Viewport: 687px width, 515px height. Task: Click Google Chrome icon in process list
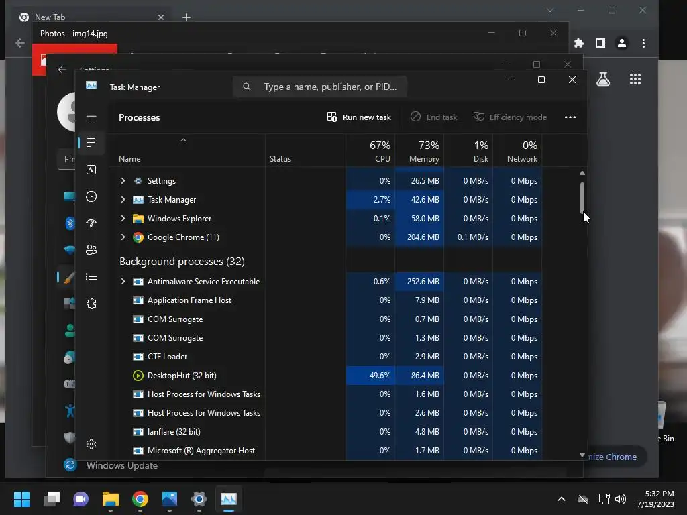(x=138, y=237)
